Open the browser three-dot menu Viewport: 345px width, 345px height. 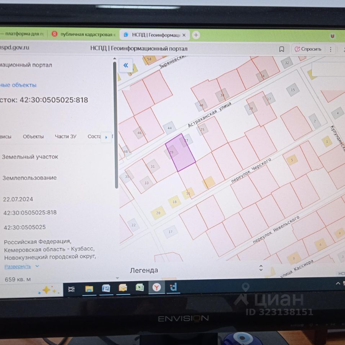point(331,49)
